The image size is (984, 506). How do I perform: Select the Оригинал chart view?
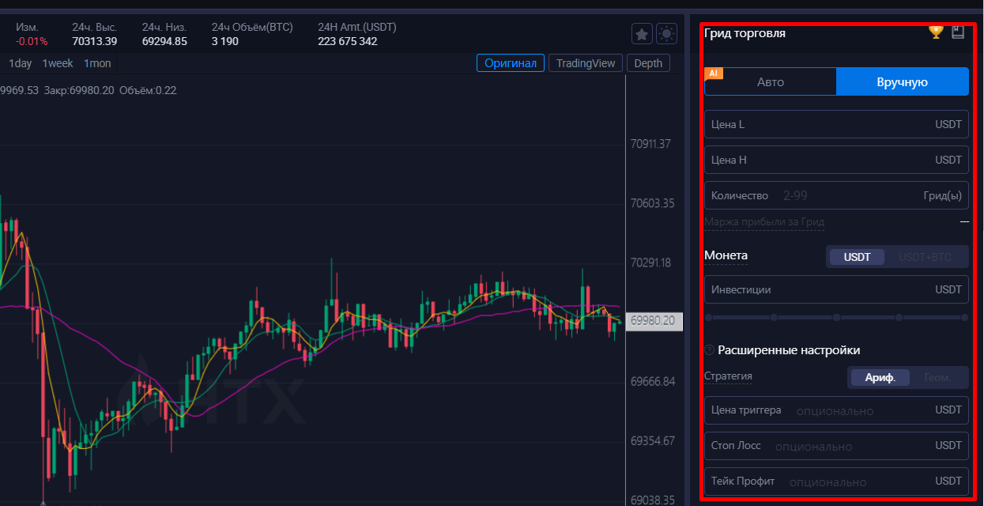click(x=510, y=63)
